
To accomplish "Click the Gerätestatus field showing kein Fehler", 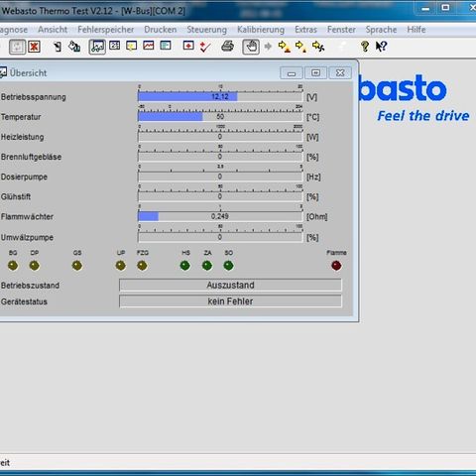I will click(230, 301).
